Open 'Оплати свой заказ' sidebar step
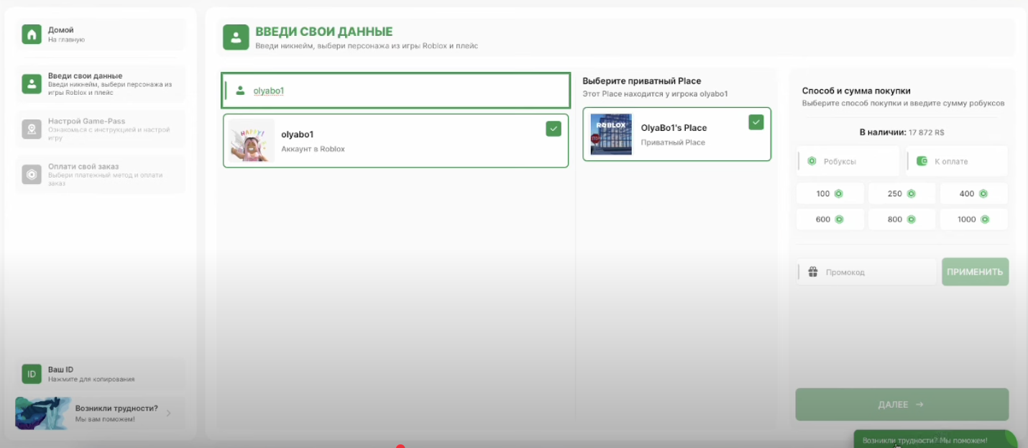1028x448 pixels. pyautogui.click(x=101, y=175)
